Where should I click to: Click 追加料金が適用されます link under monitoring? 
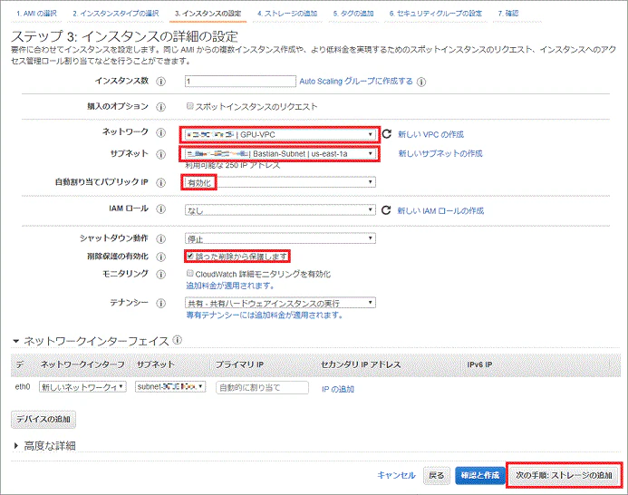pyautogui.click(x=231, y=286)
